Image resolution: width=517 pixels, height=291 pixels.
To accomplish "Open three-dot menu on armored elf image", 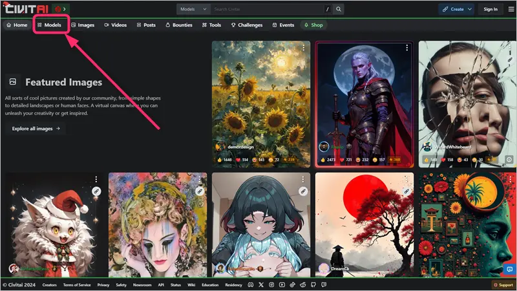I will pyautogui.click(x=407, y=48).
